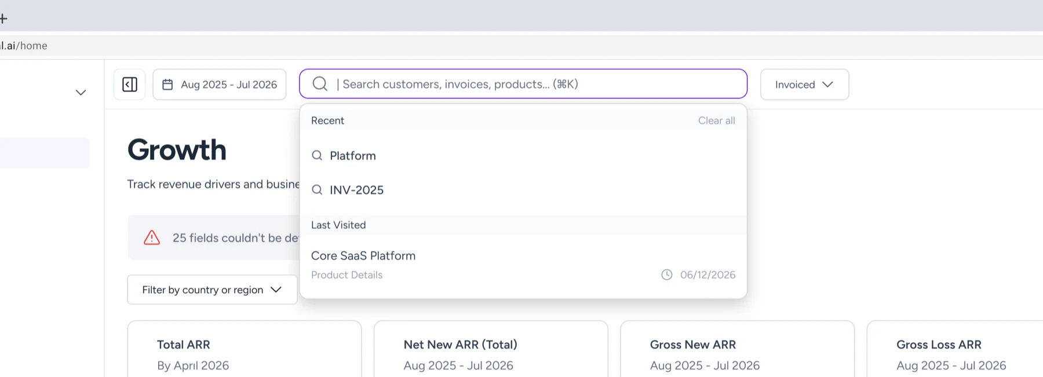Click By April 2026 text in Total ARR
Viewport: 1043px width, 377px height.
(x=193, y=365)
